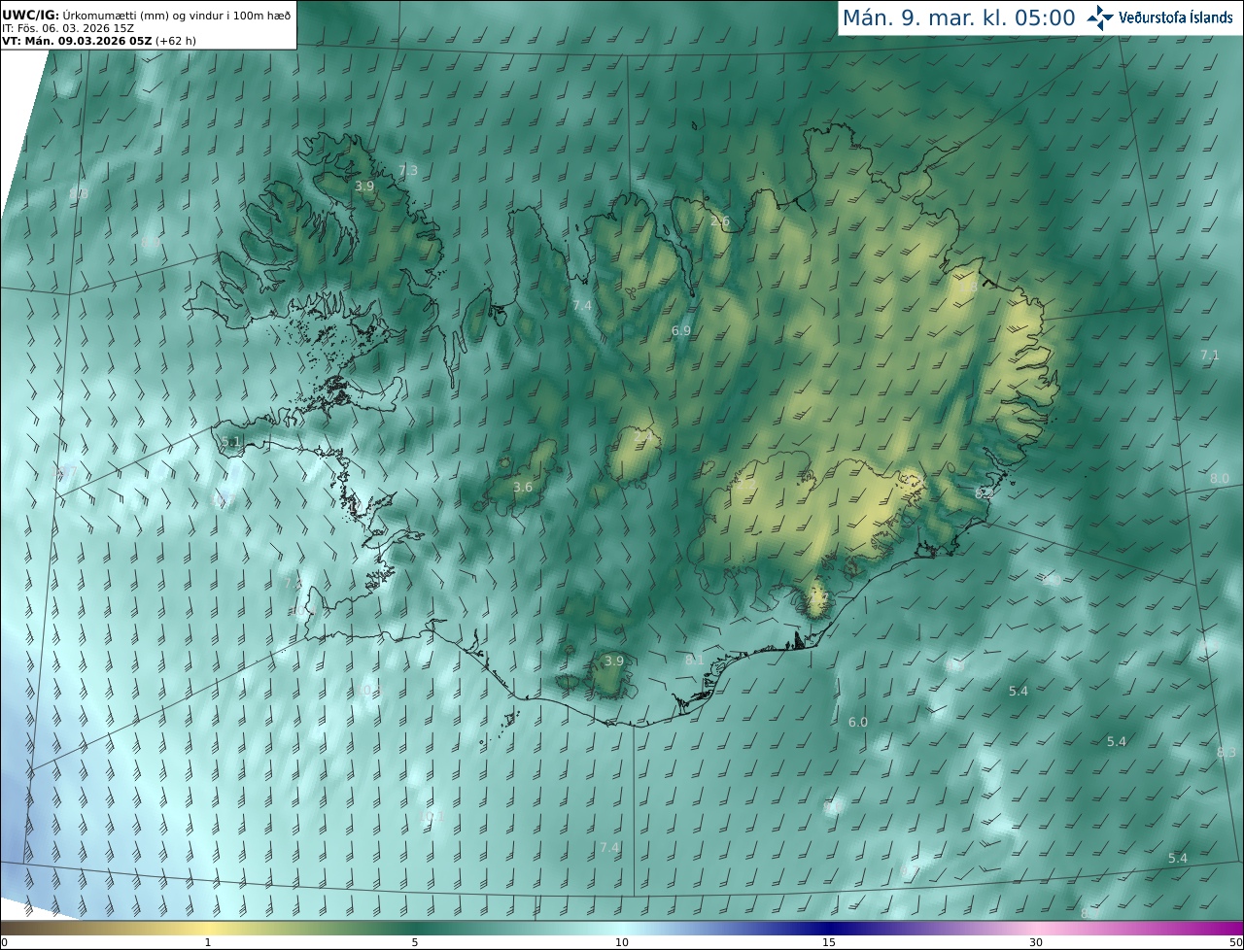This screenshot has width=1244, height=950.
Task: Select the 'Mán. 9. mar. kl. 05:00' timestamp
Action: click(x=958, y=17)
